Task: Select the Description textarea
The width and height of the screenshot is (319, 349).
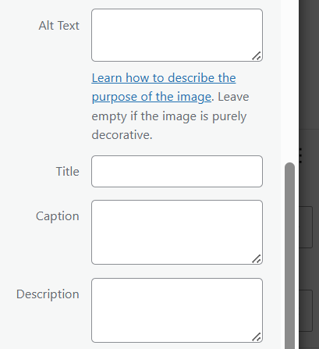Action: pyautogui.click(x=177, y=310)
